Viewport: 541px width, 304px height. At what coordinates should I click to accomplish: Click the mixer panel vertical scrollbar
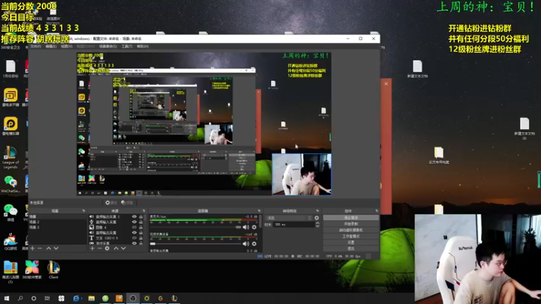(x=260, y=222)
